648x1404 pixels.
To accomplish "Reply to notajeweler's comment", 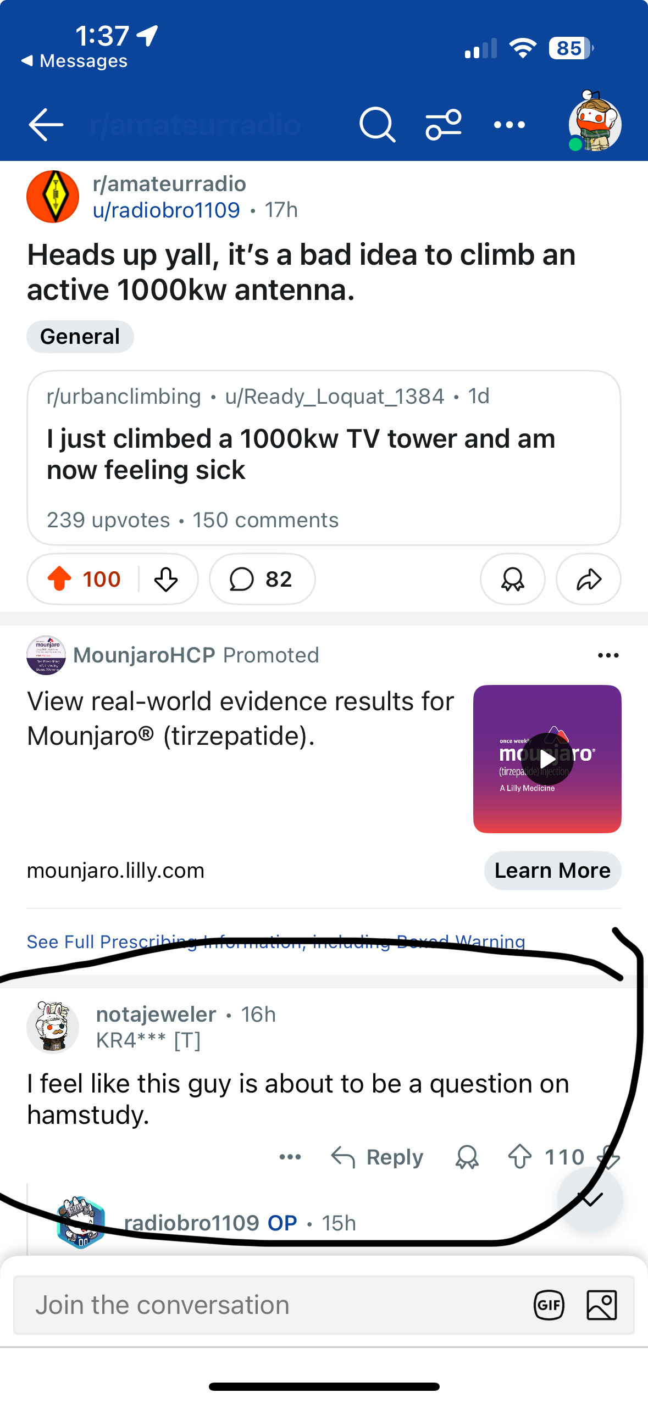I will (x=378, y=1157).
